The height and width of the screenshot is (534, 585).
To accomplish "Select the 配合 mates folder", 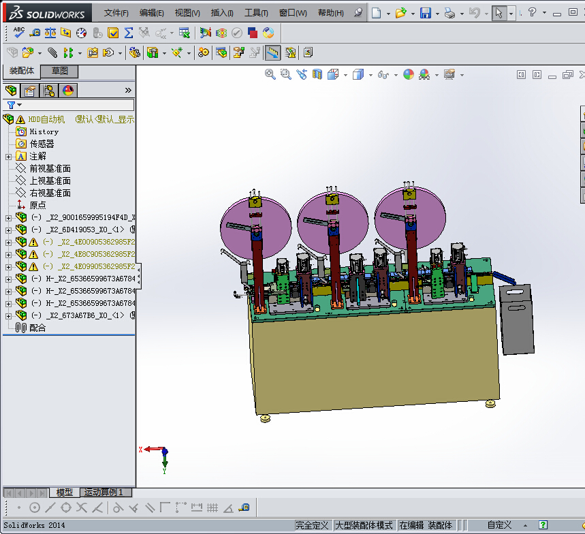I will 37,328.
